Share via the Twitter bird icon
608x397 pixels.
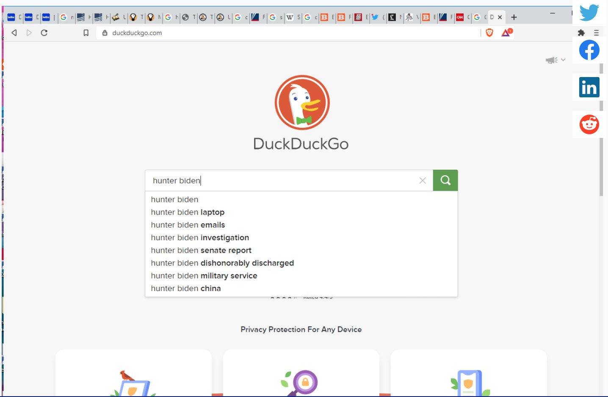[589, 13]
